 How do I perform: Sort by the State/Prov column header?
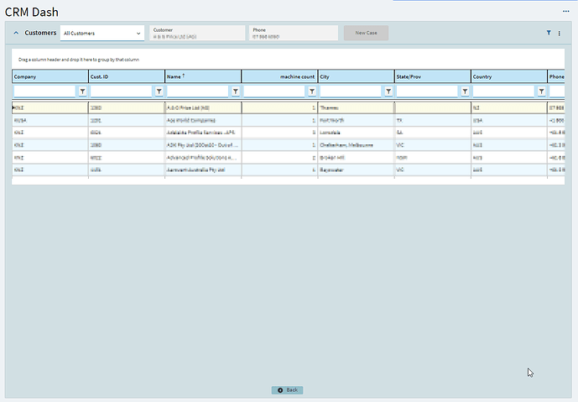[433, 76]
